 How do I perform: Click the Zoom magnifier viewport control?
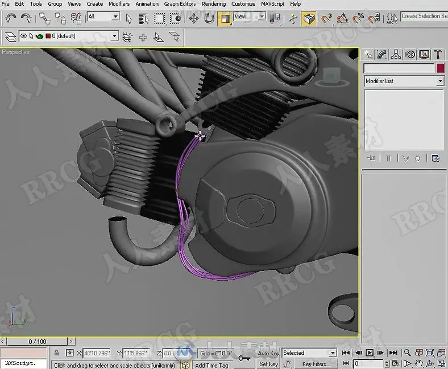408,352
